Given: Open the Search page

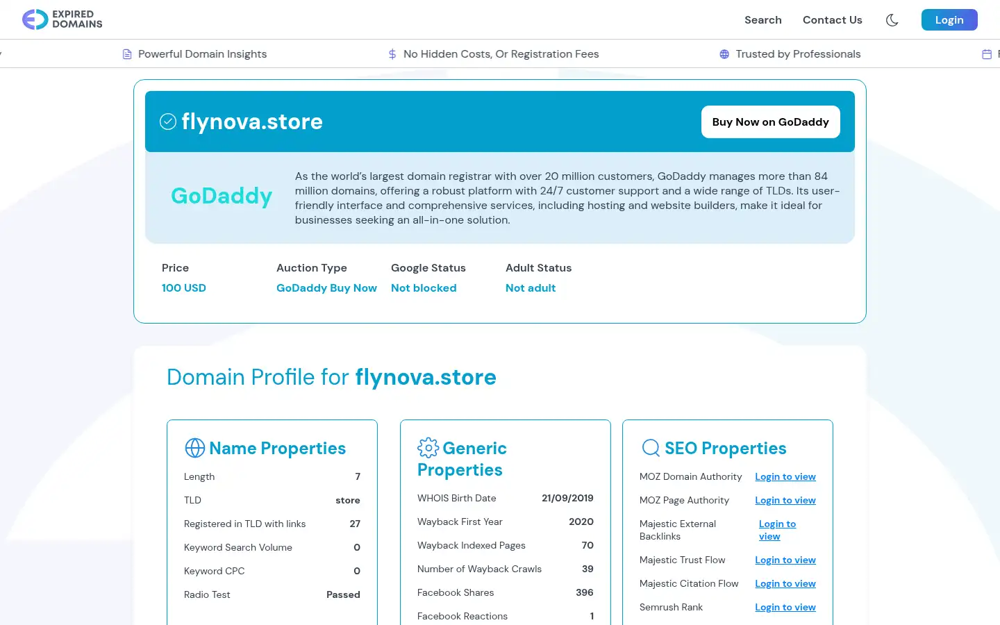Looking at the screenshot, I should click(763, 20).
